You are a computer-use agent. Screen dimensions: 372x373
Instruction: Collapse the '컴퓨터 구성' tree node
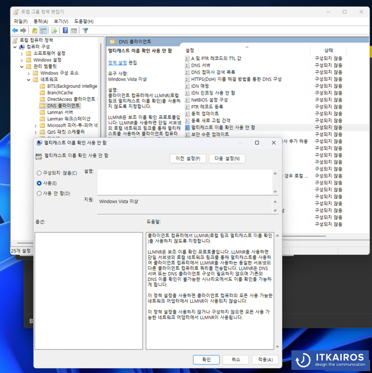tap(15, 47)
